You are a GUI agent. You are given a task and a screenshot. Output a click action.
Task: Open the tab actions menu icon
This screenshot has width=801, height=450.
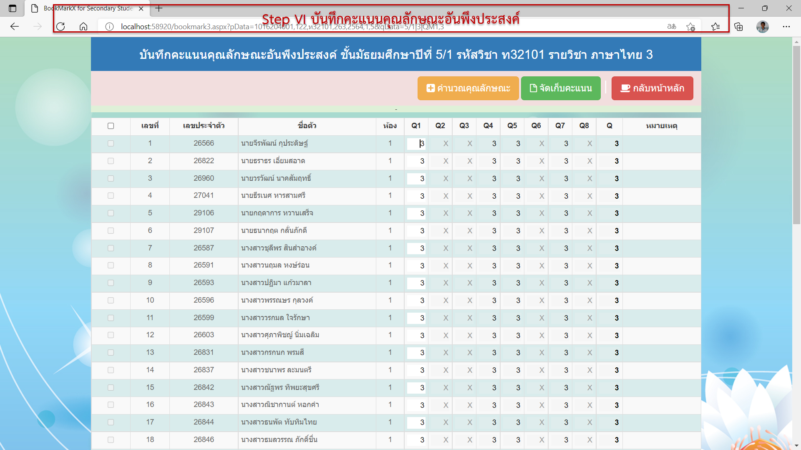coord(13,8)
